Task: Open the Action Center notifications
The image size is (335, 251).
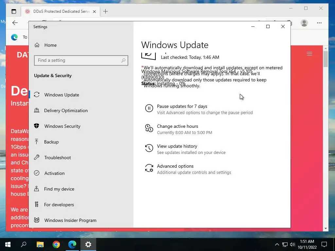Action: tap(324, 244)
